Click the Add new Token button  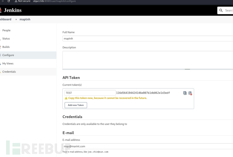(76, 105)
